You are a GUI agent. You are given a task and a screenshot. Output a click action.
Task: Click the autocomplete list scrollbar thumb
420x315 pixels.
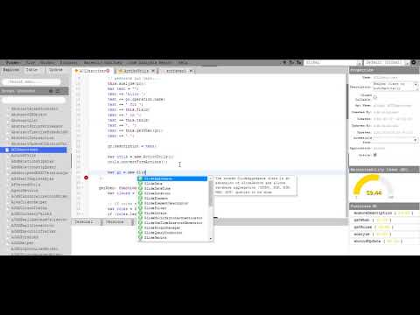211,194
